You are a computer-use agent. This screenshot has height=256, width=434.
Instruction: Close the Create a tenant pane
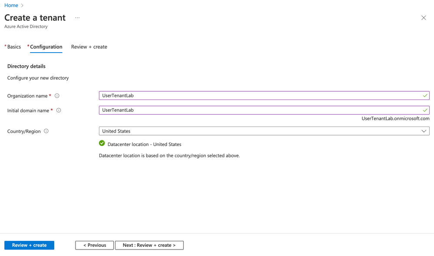(x=424, y=18)
